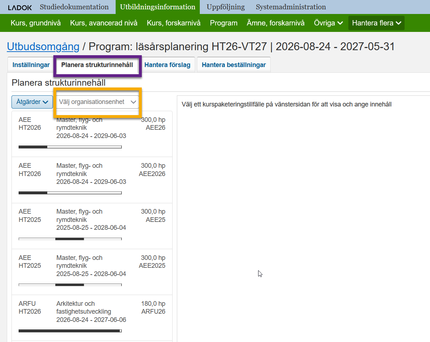
Task: Switch to Uppföljning tab
Action: [x=226, y=7]
